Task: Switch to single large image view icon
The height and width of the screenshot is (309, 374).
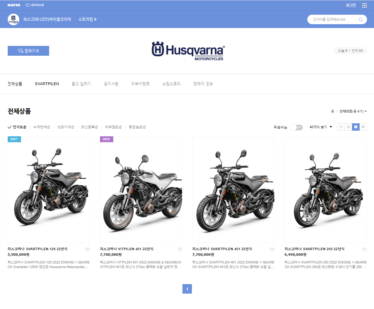Action: (363, 127)
